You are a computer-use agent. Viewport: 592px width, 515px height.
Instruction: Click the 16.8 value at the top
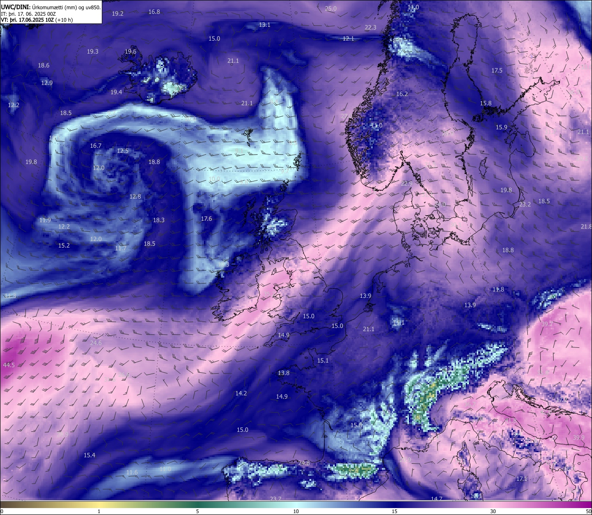[154, 12]
